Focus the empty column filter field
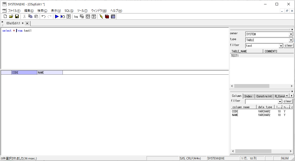 [x=261, y=101]
